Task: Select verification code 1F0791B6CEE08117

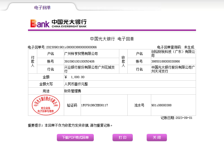Action: point(94,105)
